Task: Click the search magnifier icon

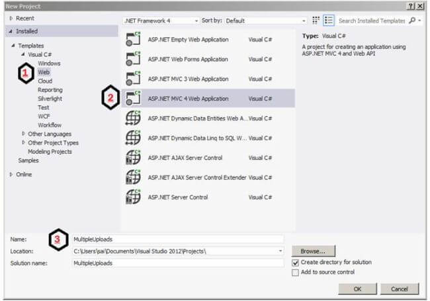Action: pyautogui.click(x=412, y=21)
